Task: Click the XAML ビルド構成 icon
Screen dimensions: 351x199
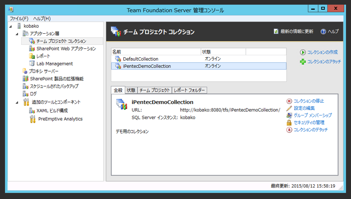Action: (32, 110)
